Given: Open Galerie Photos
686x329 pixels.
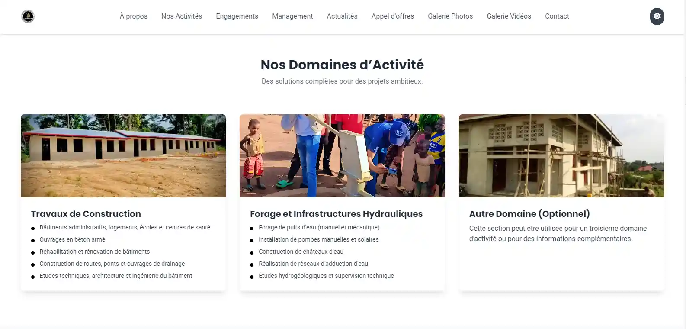Looking at the screenshot, I should pos(450,16).
